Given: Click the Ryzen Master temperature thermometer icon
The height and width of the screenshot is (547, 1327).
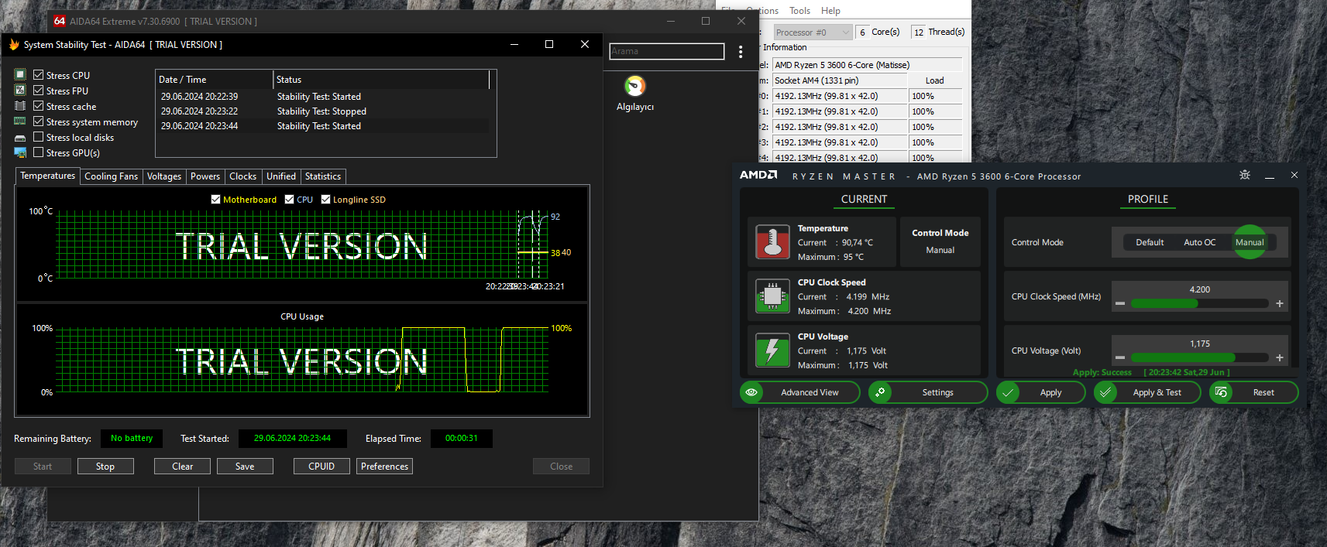Looking at the screenshot, I should (772, 242).
